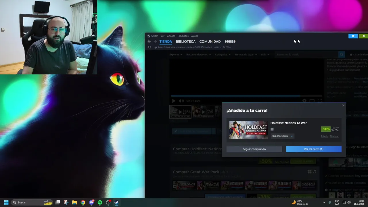Switch to the COMUNIDAD tab
368x207 pixels.
210,41
